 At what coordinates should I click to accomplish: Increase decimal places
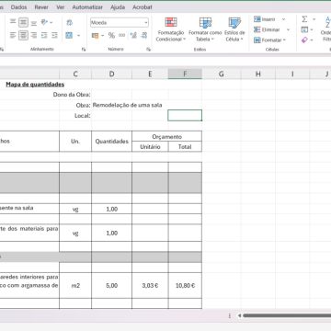coord(133,36)
